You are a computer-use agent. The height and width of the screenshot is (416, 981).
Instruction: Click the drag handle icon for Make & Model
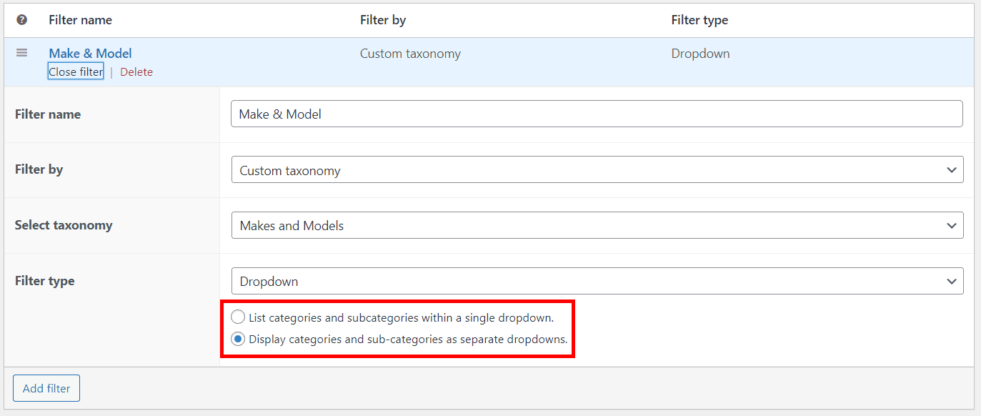[21, 53]
